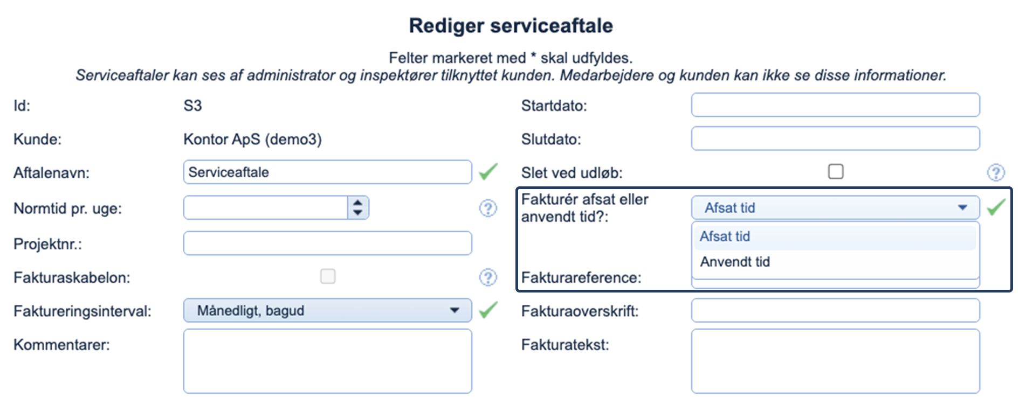Click inside the Startdato input field
This screenshot has width=1019, height=411.
[x=836, y=105]
